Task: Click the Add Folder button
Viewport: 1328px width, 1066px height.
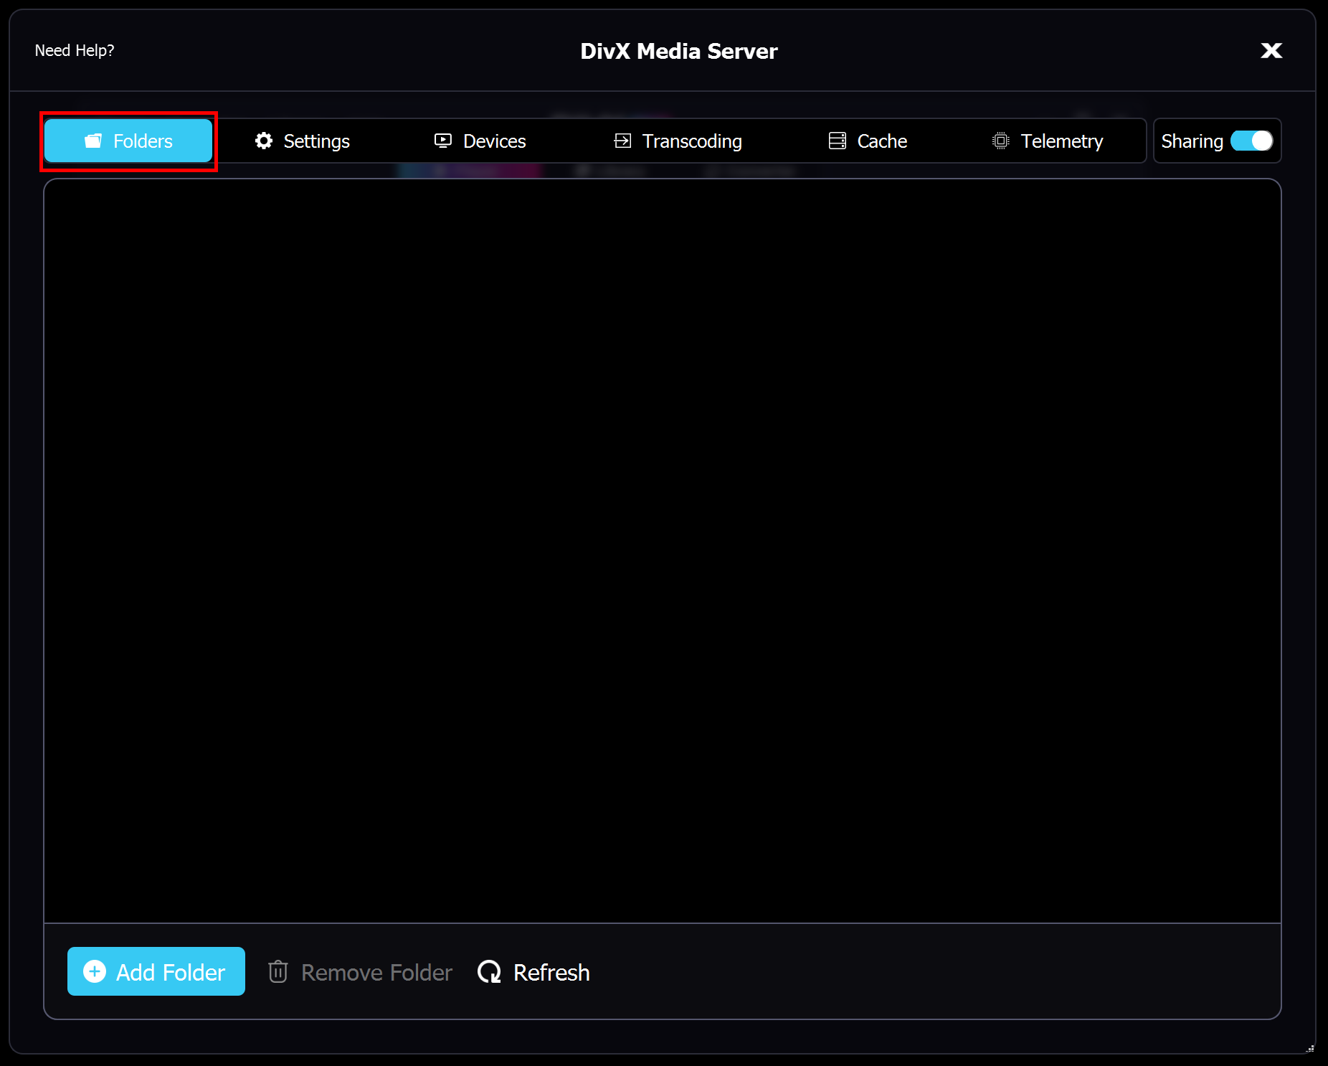Action: pyautogui.click(x=156, y=971)
